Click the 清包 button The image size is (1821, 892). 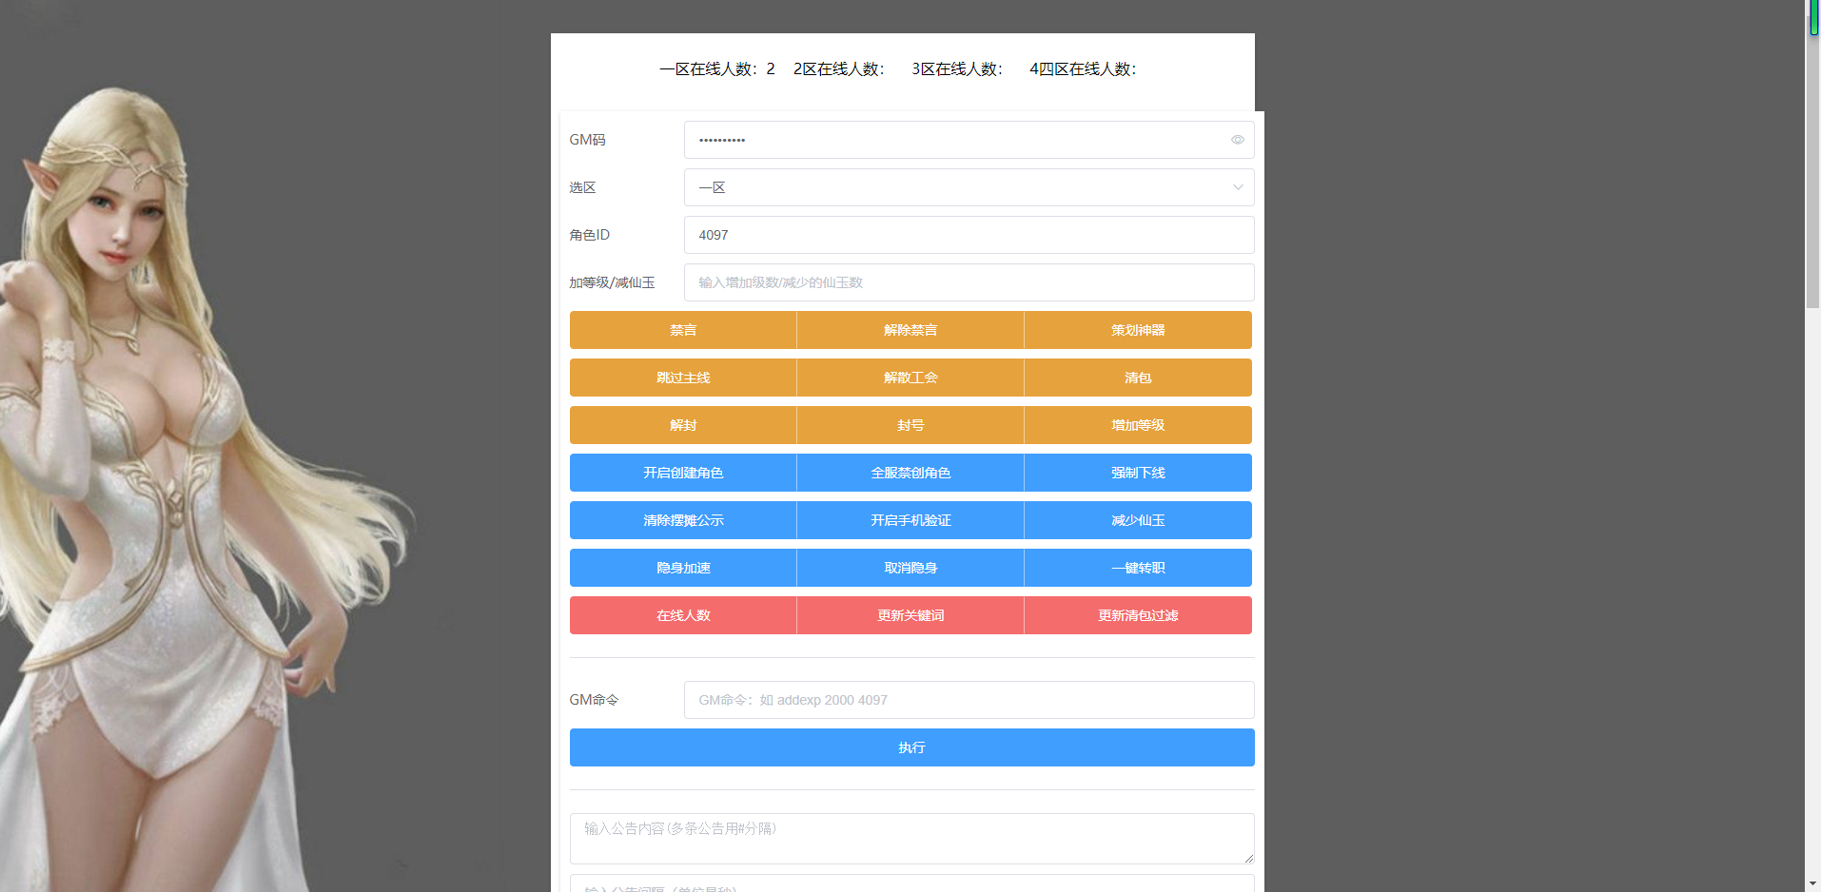point(1138,378)
